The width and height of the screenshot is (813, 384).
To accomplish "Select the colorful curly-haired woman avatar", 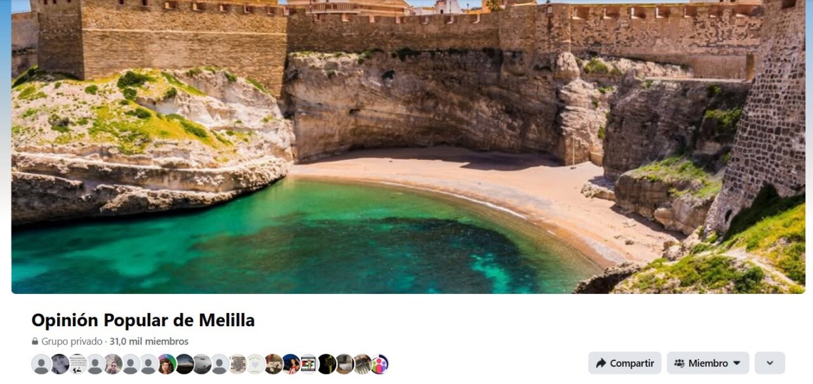I will point(166,364).
